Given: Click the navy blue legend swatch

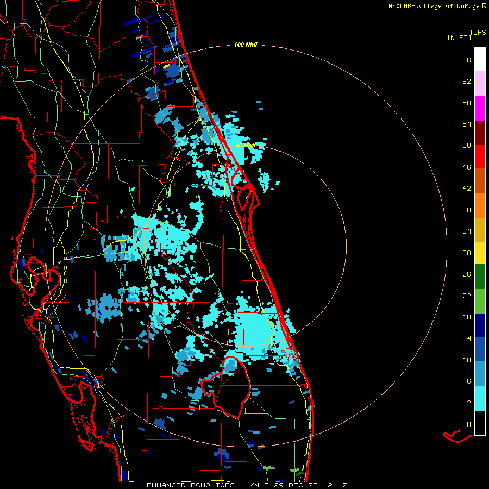Looking at the screenshot, I should [x=480, y=325].
